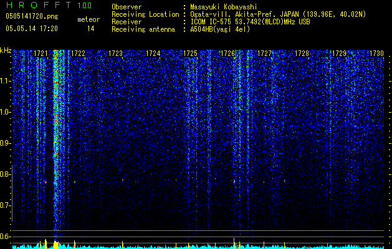Click the 0.6 kHz frequency label
The image size is (392, 249).
6,237
